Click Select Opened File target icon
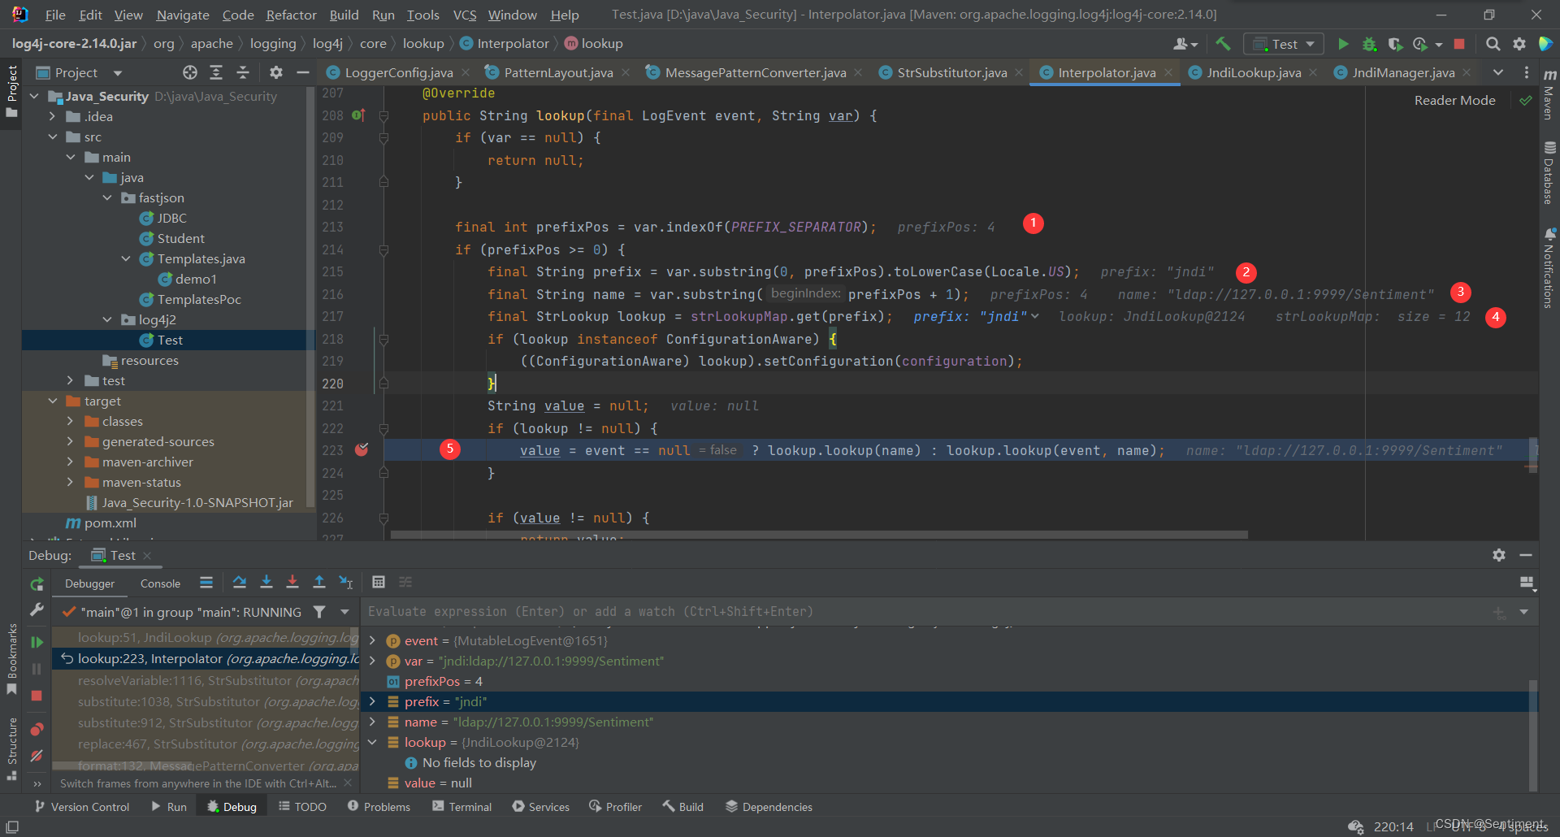Image resolution: width=1560 pixels, height=837 pixels. (190, 72)
